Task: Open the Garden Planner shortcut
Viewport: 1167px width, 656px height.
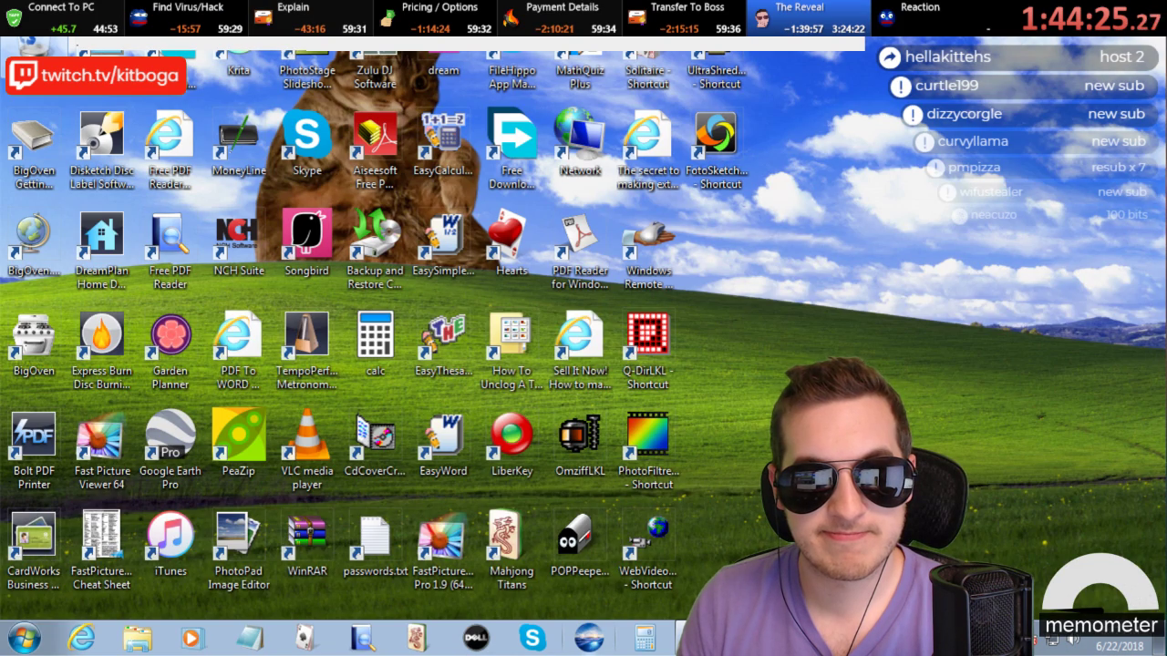Action: tap(170, 351)
